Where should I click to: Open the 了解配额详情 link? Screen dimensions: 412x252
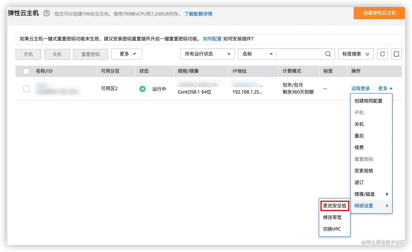(198, 14)
